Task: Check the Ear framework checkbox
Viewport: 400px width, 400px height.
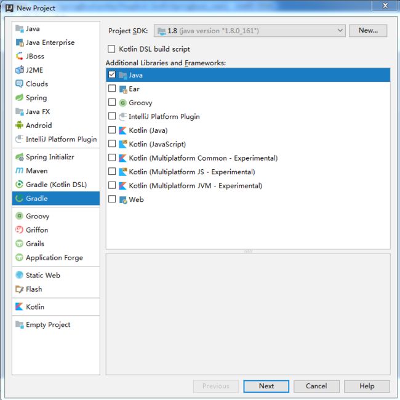Action: pos(112,89)
